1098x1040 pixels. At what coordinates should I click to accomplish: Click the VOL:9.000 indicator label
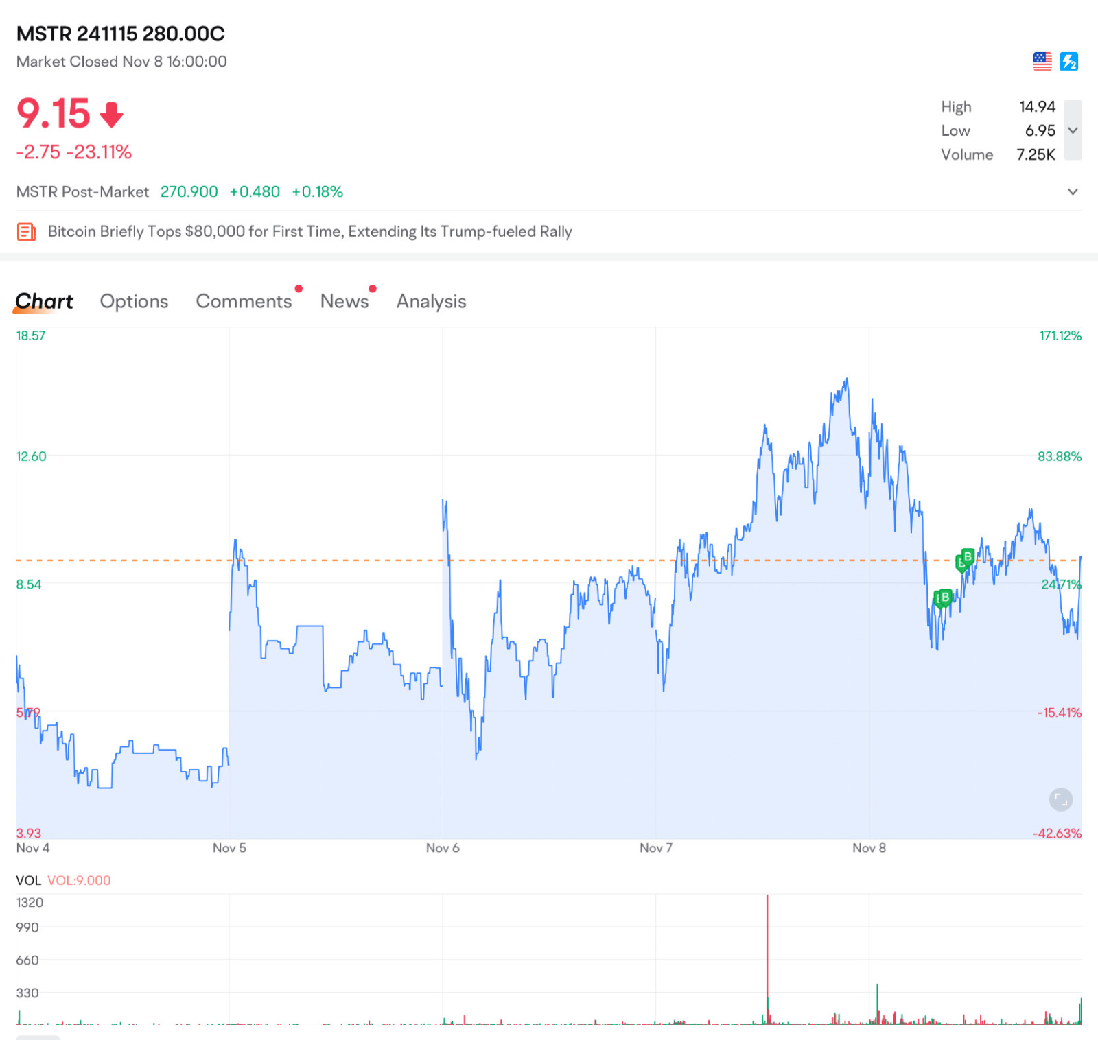point(79,881)
